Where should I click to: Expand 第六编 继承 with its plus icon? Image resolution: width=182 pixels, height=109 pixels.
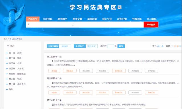pyautogui.click(x=7, y=79)
